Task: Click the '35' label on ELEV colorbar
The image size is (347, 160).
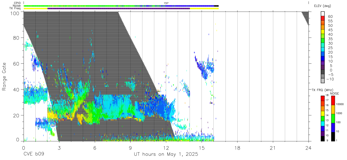Action: (x=330, y=39)
